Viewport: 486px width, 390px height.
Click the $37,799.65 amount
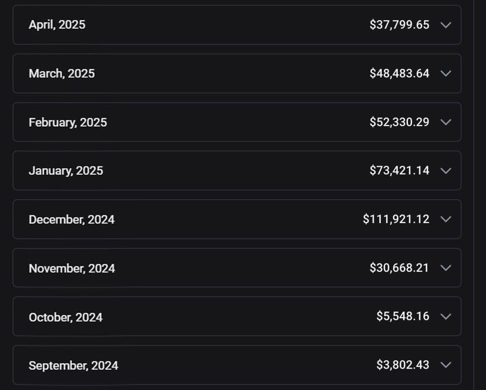(x=400, y=24)
